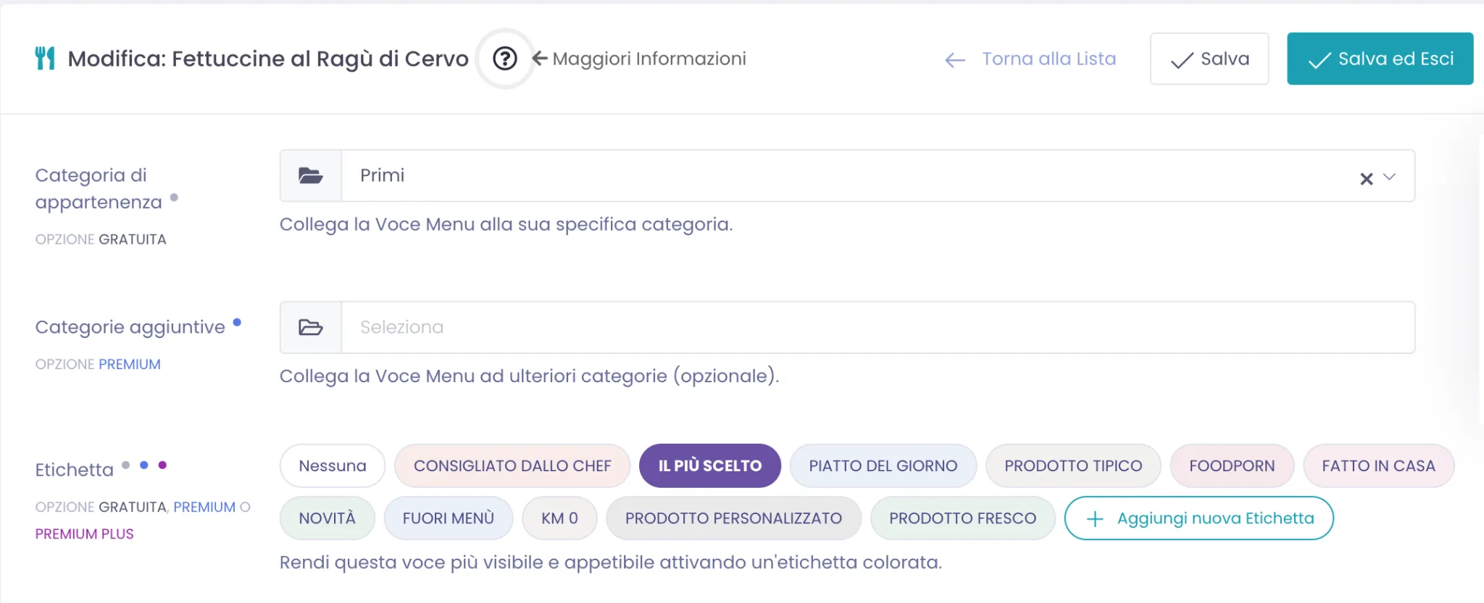The height and width of the screenshot is (603, 1484).
Task: Expand the Categoria di appartenenza dropdown arrow
Action: click(1389, 177)
